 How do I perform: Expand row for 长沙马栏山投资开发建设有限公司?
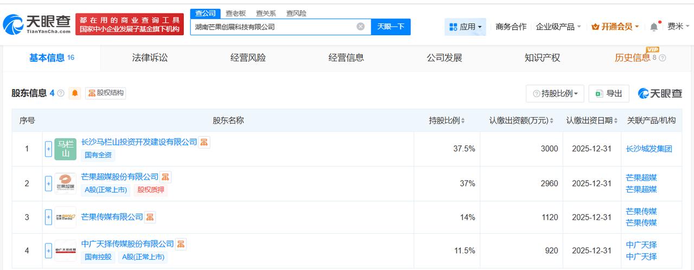pos(49,149)
